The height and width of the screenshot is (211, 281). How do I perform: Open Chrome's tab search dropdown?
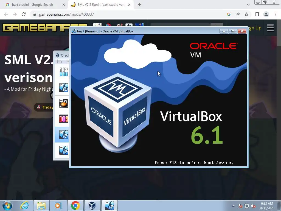tap(248, 5)
